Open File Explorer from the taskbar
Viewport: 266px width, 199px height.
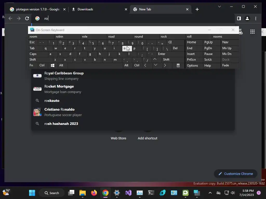point(83,193)
